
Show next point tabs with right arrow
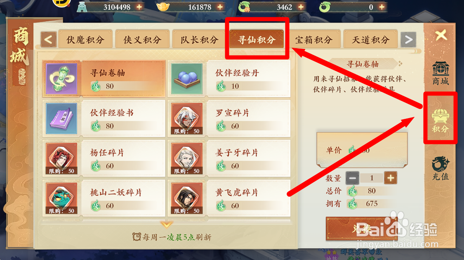(x=408, y=39)
